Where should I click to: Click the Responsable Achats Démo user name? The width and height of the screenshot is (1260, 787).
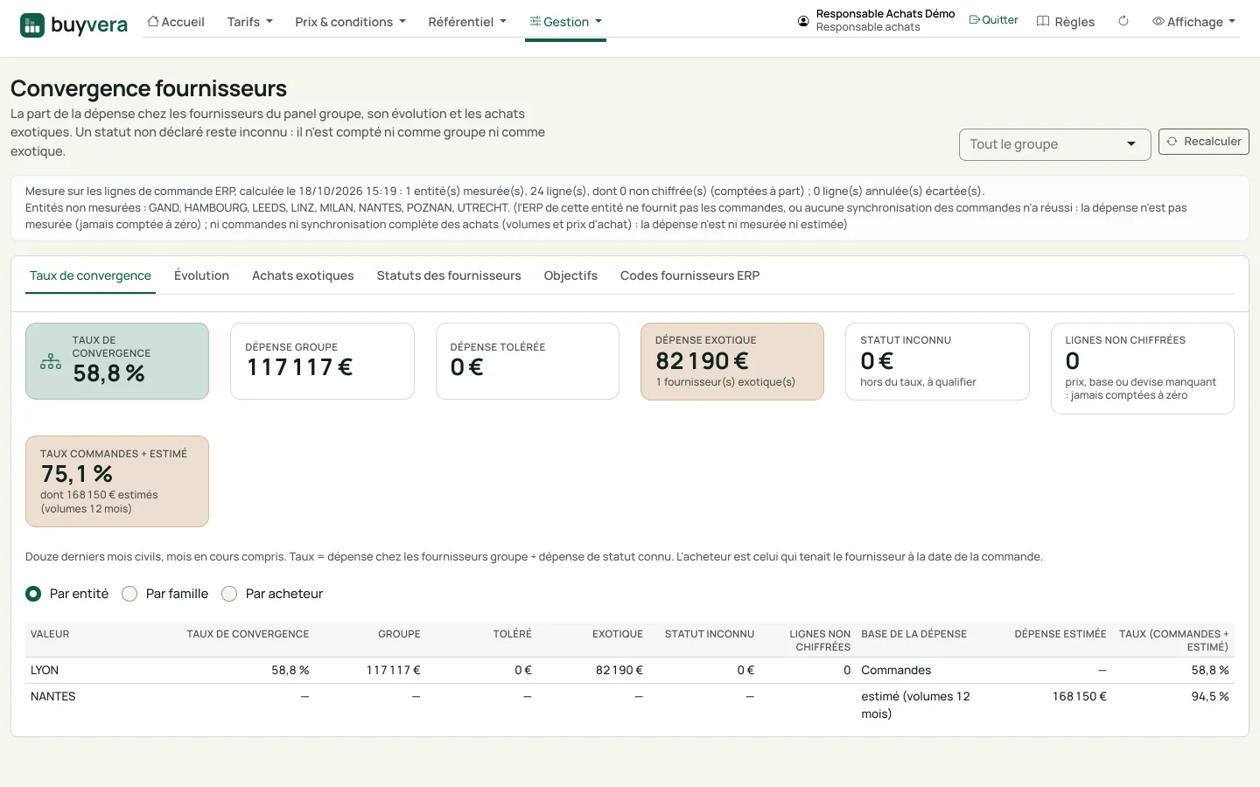885,14
